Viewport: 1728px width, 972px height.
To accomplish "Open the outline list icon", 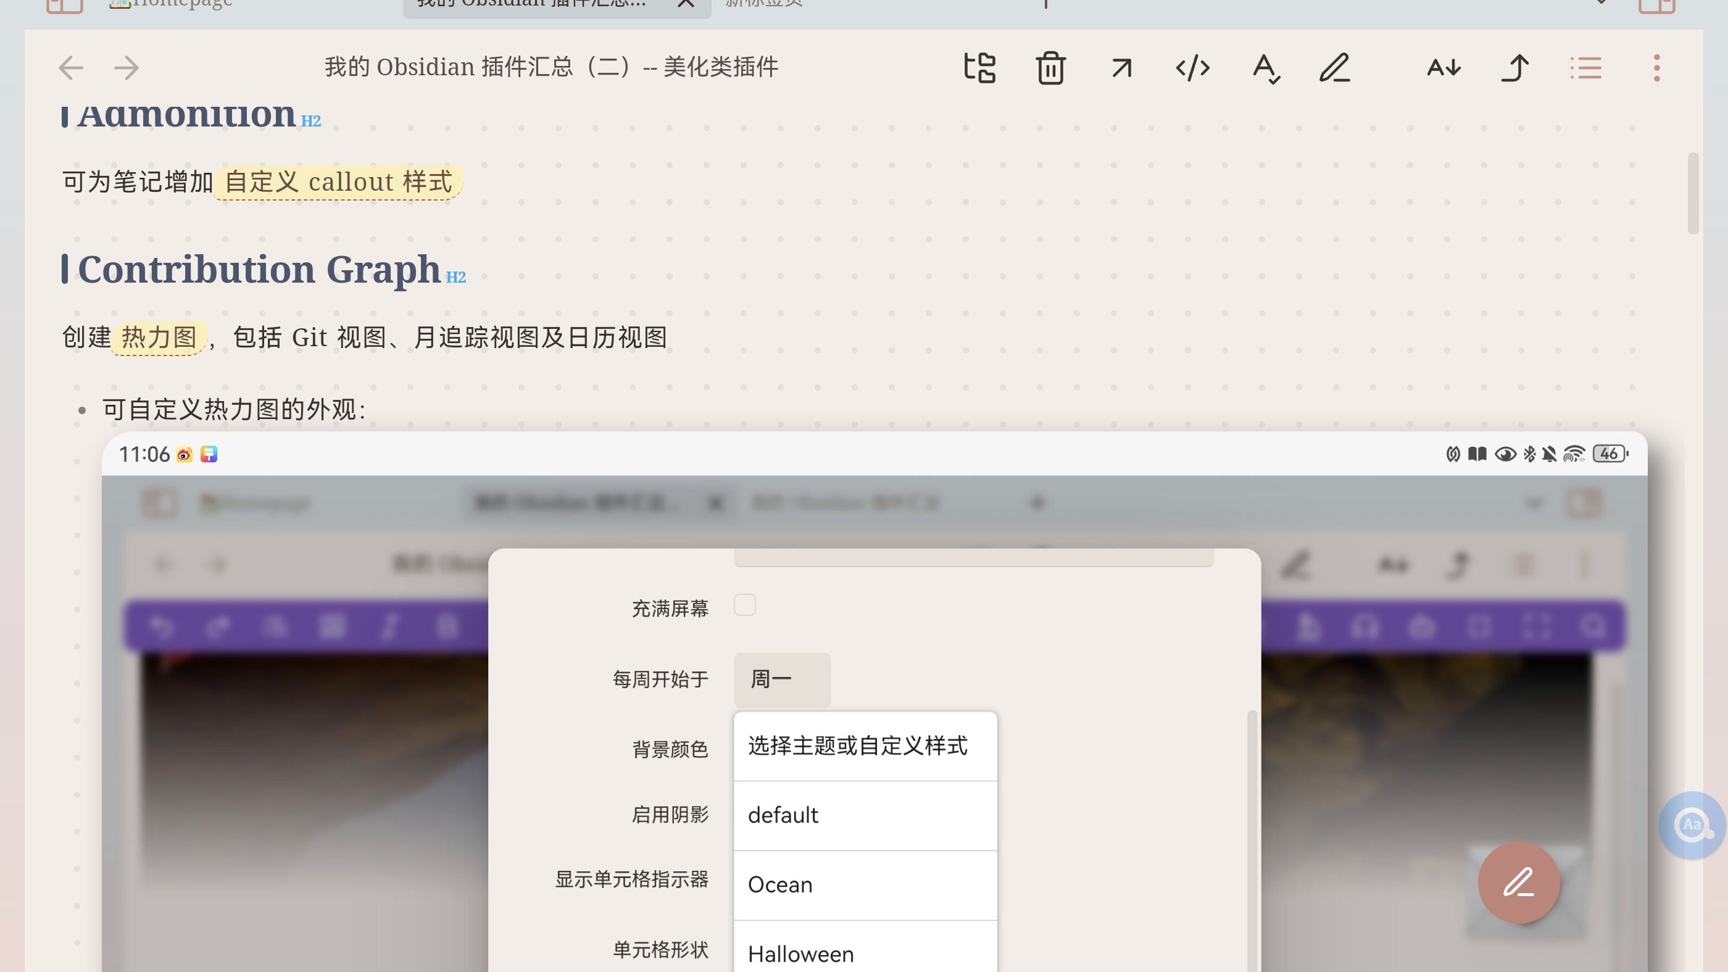I will (1586, 68).
